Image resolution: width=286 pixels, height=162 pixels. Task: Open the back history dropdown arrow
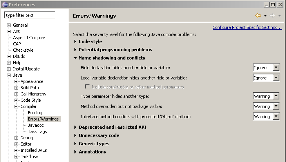tap(265, 16)
